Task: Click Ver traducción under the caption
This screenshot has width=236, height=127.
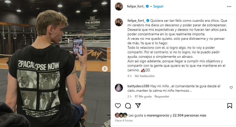Action: 145,76
